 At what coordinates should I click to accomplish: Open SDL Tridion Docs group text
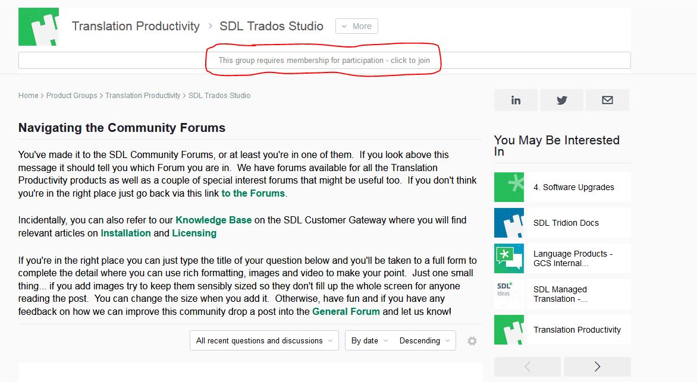click(566, 223)
